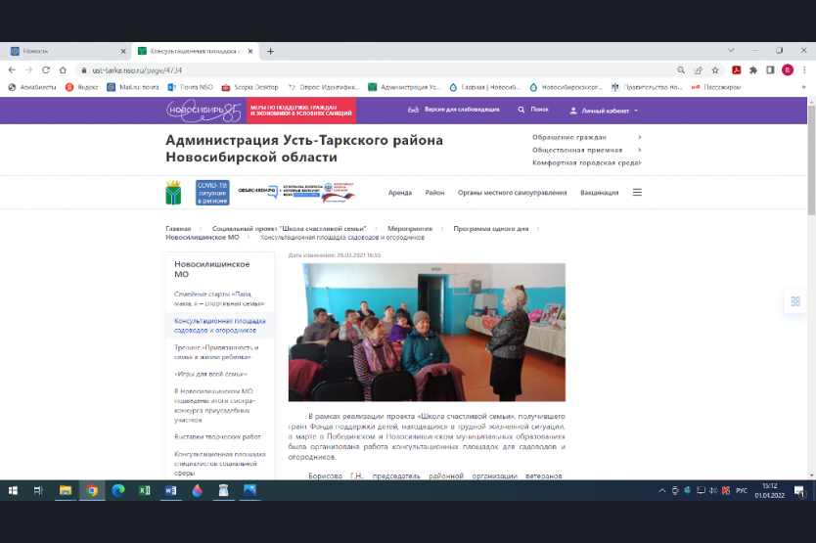816x543 pixels.
Task: Go back with the browser back arrow
Action: (x=12, y=69)
